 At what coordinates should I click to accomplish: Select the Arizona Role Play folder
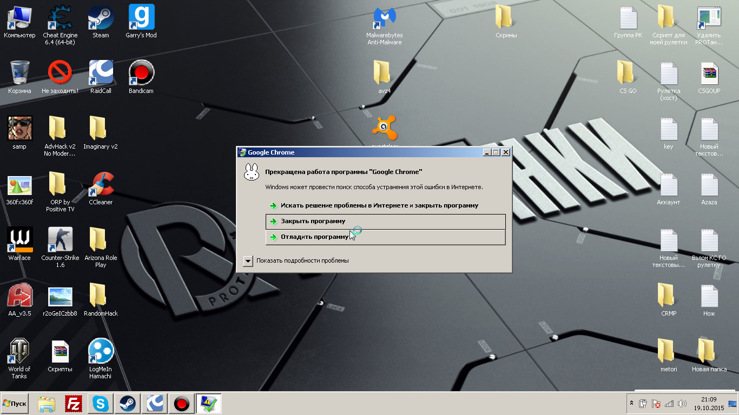coord(101,247)
